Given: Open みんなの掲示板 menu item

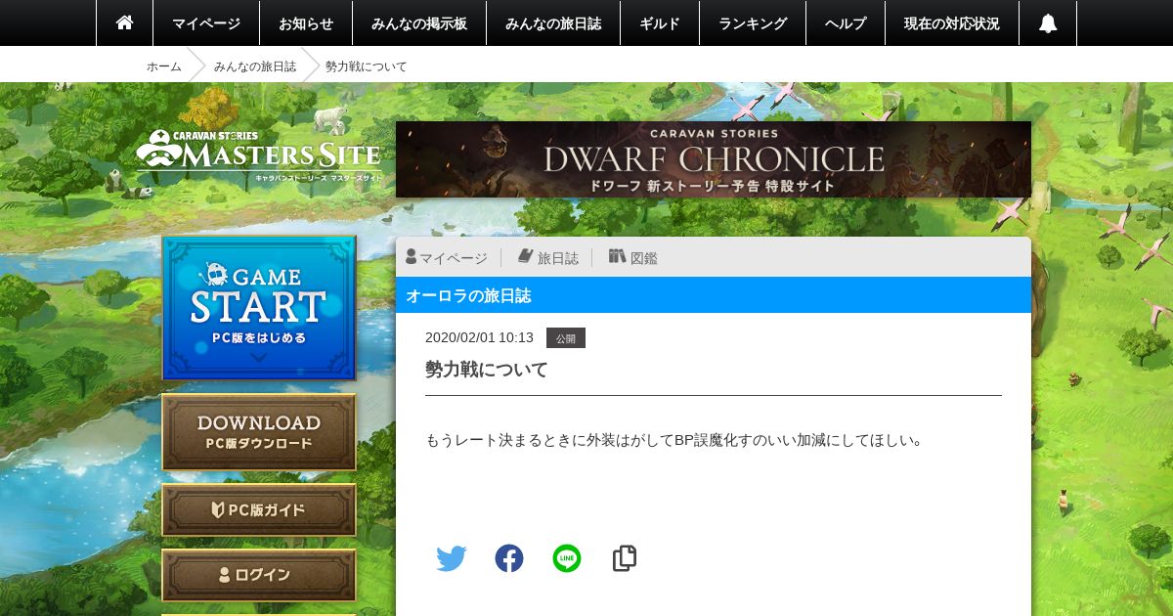Looking at the screenshot, I should (419, 22).
